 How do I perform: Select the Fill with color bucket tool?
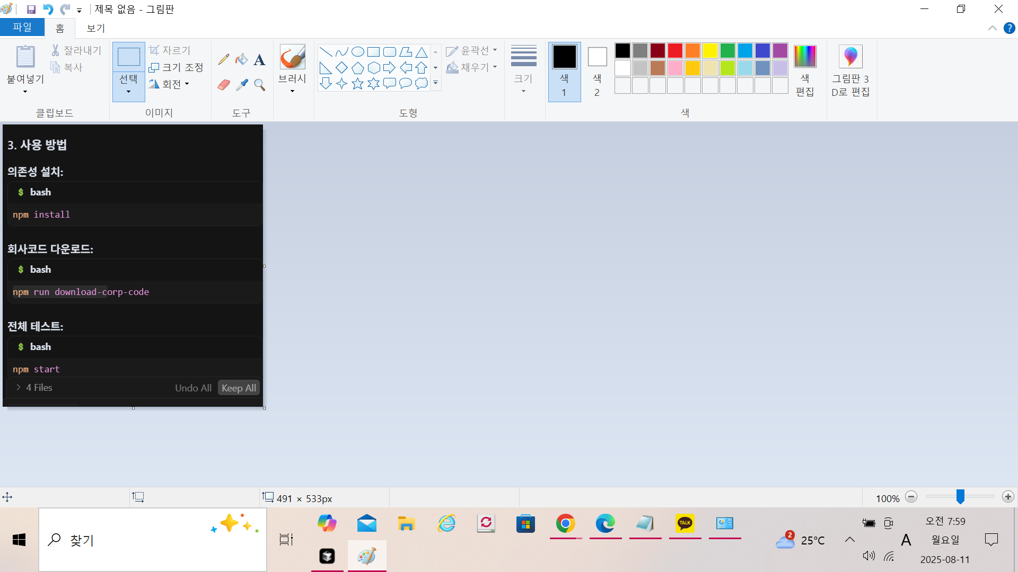coord(242,59)
